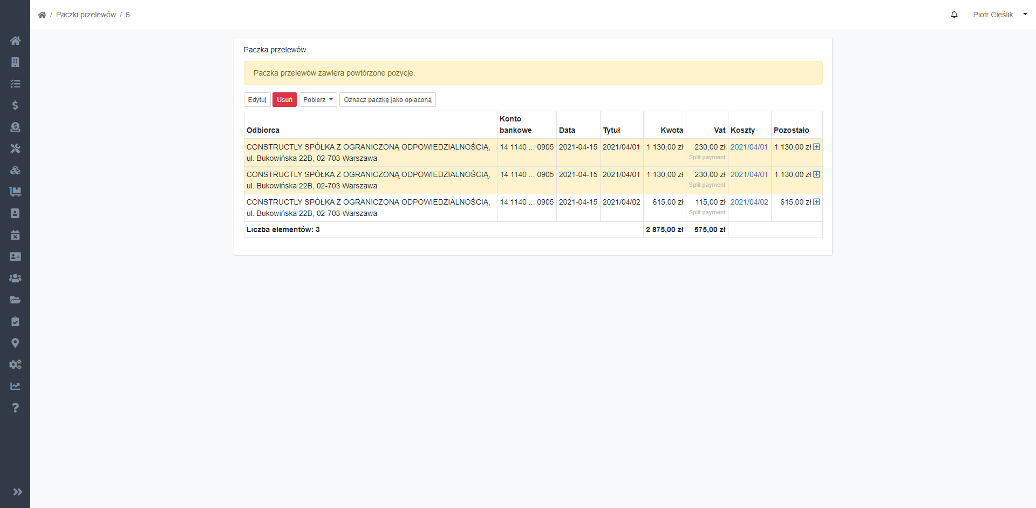Open the chart statistics sidebar icon
Viewport: 1036px width, 508px height.
pos(15,386)
